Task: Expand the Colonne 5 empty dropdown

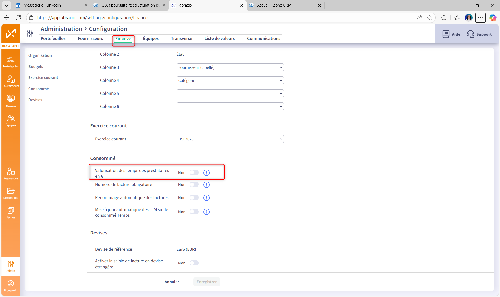Action: 230,94
